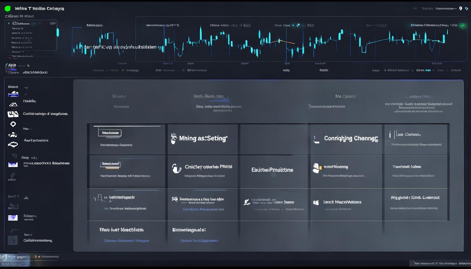Viewport: 471px width, 269px height.
Task: Expand the first entry in watchlist panel
Action: (x=9, y=23)
